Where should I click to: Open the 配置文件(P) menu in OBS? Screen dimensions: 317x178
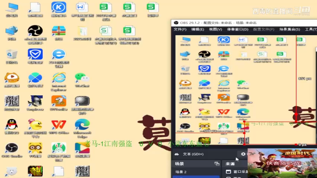point(264,29)
